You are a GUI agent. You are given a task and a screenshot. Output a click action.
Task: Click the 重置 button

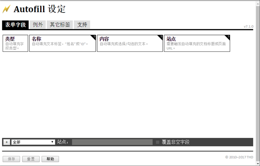pyautogui.click(x=31, y=159)
